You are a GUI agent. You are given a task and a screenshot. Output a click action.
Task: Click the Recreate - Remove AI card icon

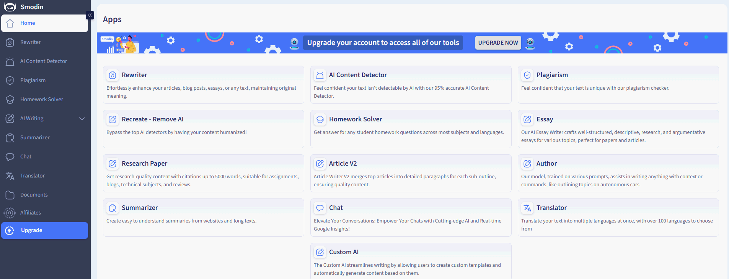pos(113,119)
